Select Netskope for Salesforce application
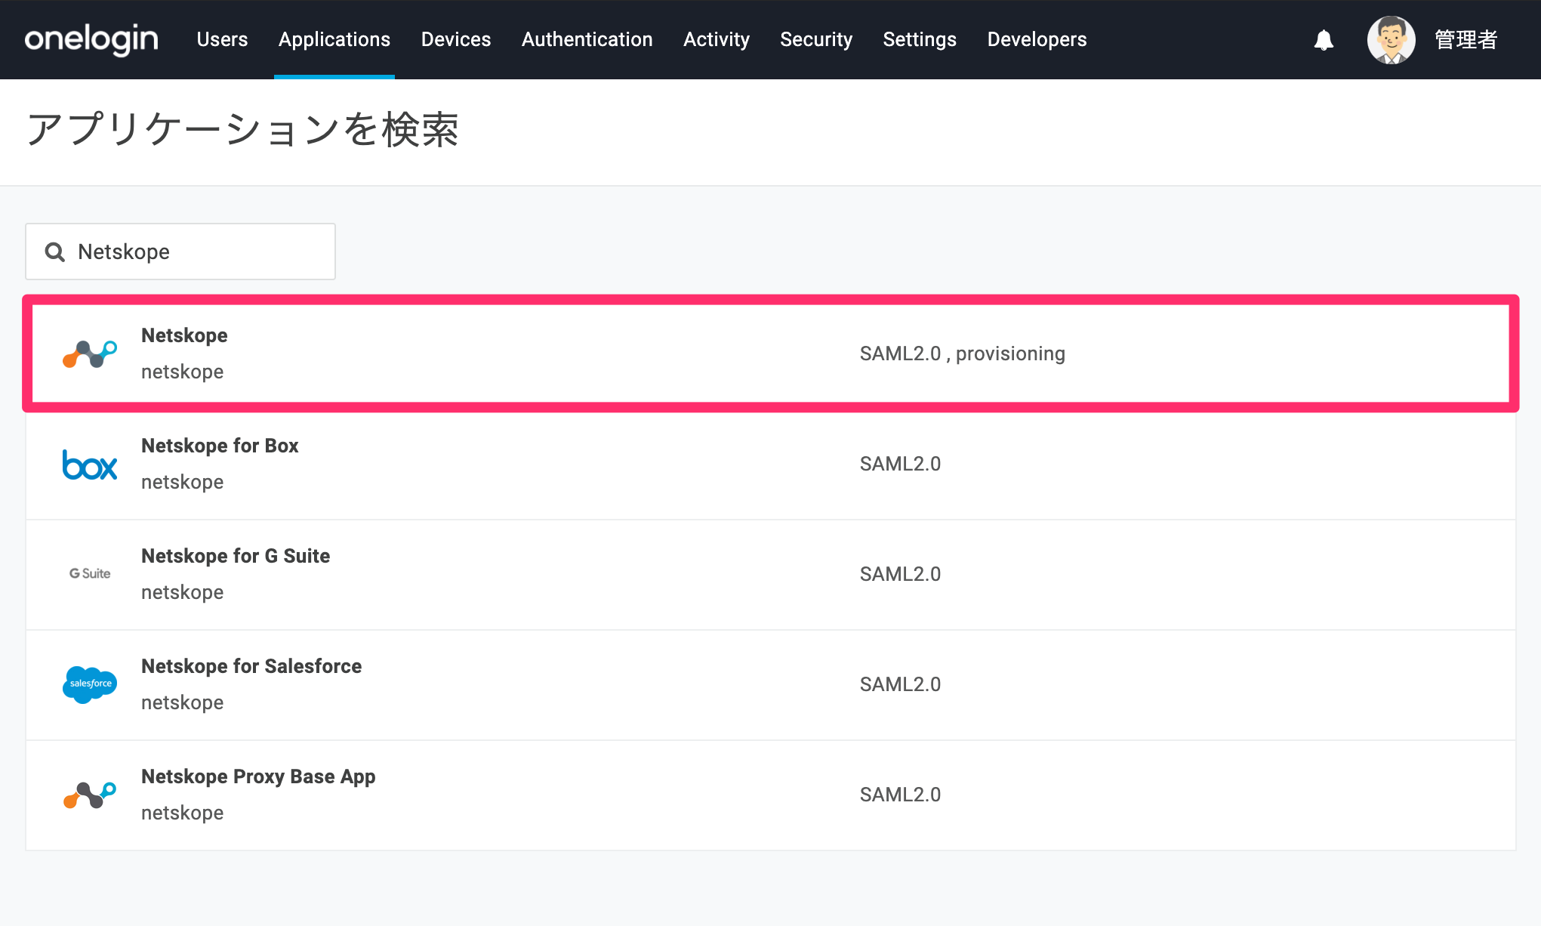This screenshot has height=926, width=1541. coord(251,666)
